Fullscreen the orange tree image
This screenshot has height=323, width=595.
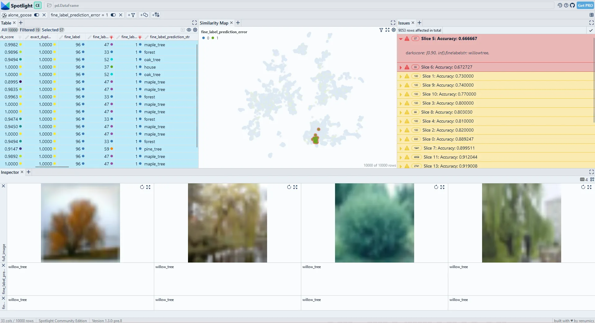[148, 187]
